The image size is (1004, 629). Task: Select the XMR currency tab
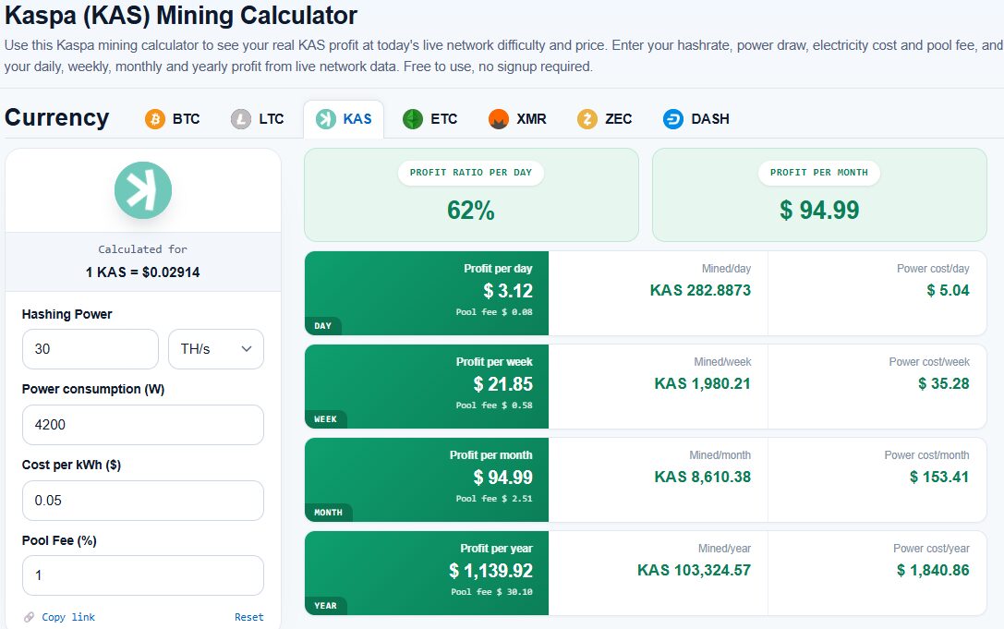516,119
